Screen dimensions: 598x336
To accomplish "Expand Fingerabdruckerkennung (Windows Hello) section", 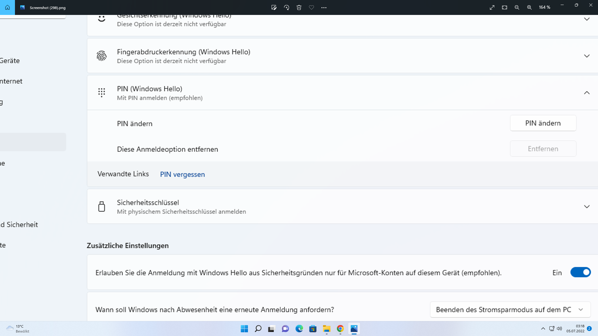I will tap(586, 56).
